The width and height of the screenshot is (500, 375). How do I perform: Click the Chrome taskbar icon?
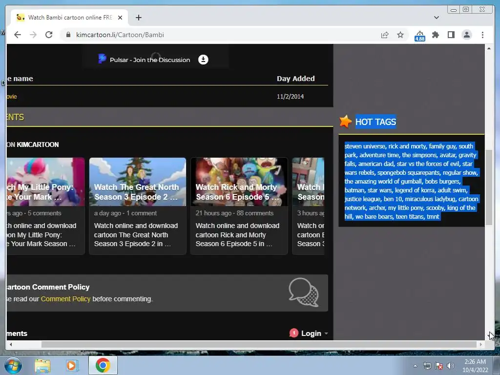pyautogui.click(x=103, y=365)
